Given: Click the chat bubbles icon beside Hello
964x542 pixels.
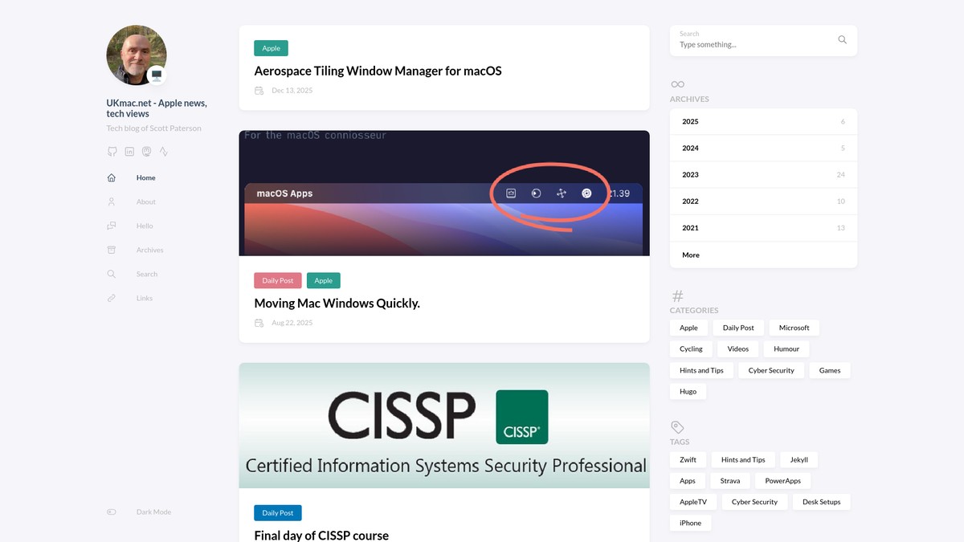Looking at the screenshot, I should point(112,226).
